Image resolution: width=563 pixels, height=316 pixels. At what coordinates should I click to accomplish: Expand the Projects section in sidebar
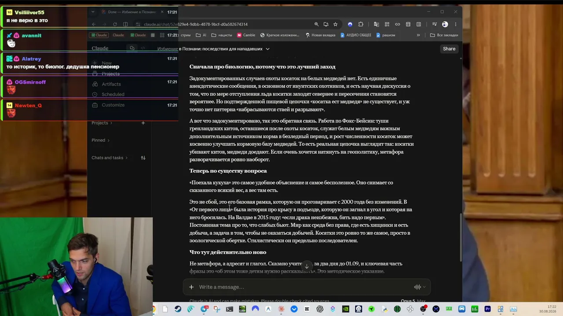pos(102,123)
